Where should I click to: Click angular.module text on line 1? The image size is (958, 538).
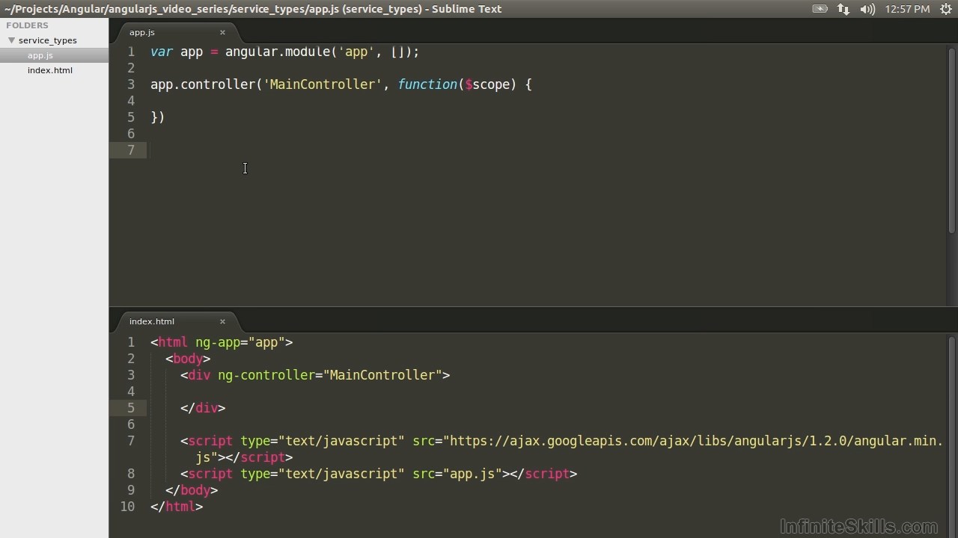click(x=278, y=52)
